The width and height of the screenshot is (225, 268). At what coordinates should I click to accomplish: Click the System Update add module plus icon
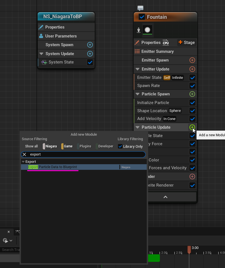(90, 54)
